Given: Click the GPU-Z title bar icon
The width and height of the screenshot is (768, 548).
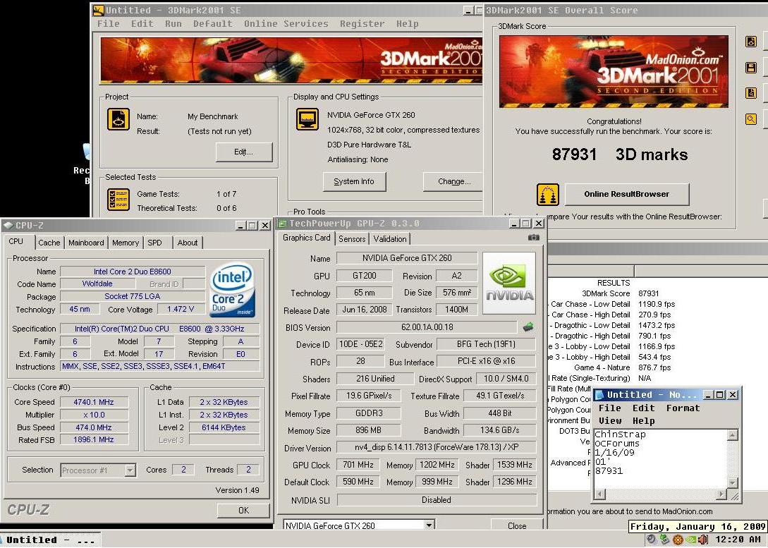Looking at the screenshot, I should (x=282, y=224).
